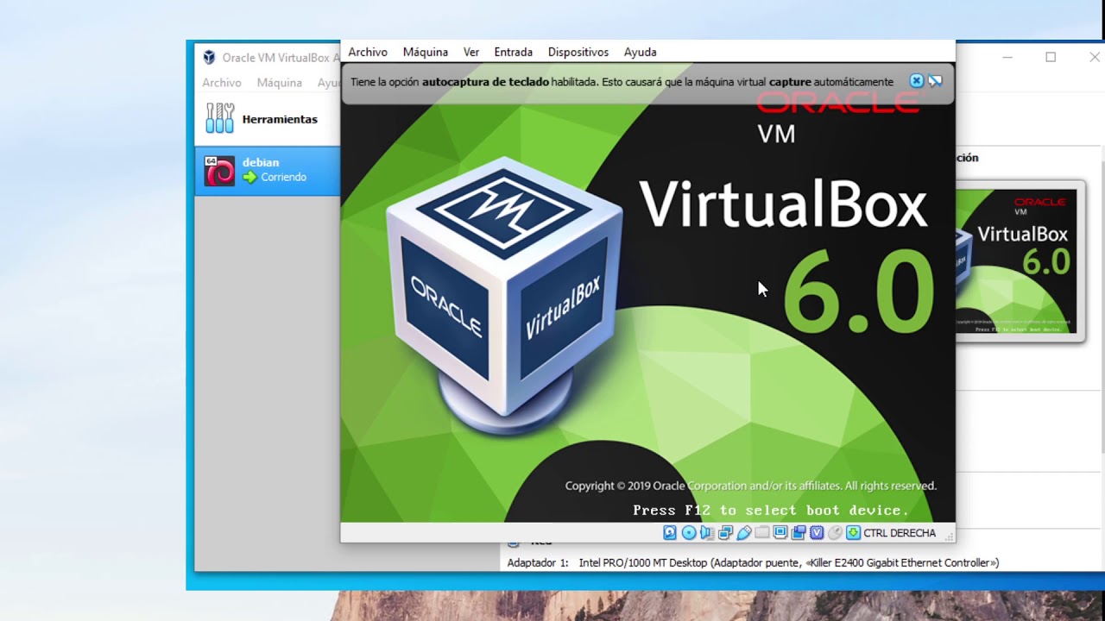The height and width of the screenshot is (621, 1105).
Task: Select the Herramientas entry in the manager
Action: (268, 119)
